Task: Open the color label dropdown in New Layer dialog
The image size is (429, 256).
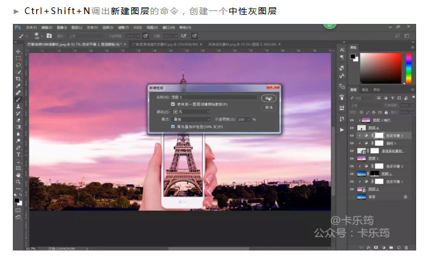Action: coord(191,112)
